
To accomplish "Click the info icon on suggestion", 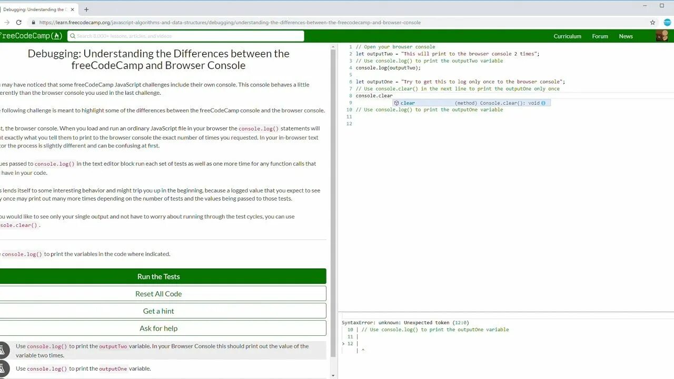I will pyautogui.click(x=543, y=103).
